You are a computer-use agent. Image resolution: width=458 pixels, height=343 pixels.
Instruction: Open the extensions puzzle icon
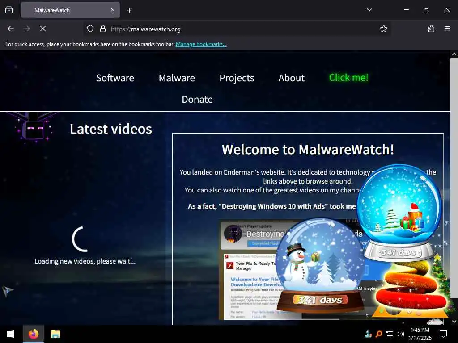coord(431,29)
